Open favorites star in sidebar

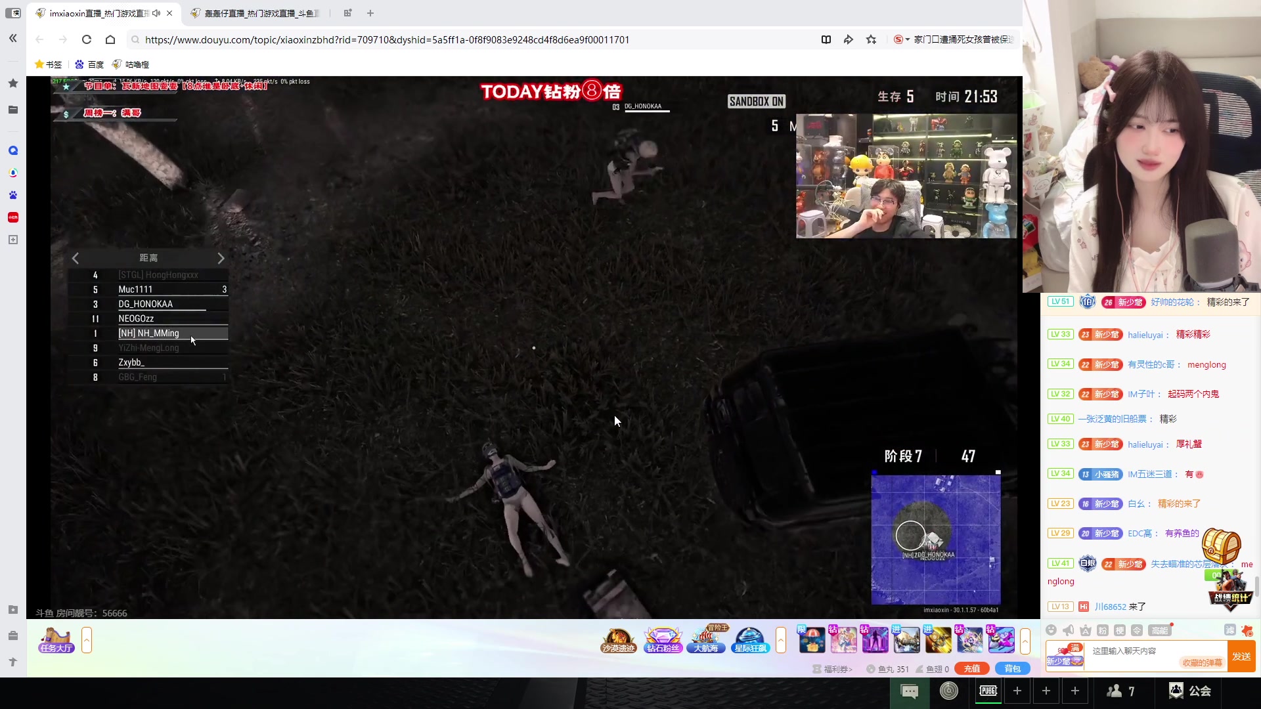coord(12,83)
